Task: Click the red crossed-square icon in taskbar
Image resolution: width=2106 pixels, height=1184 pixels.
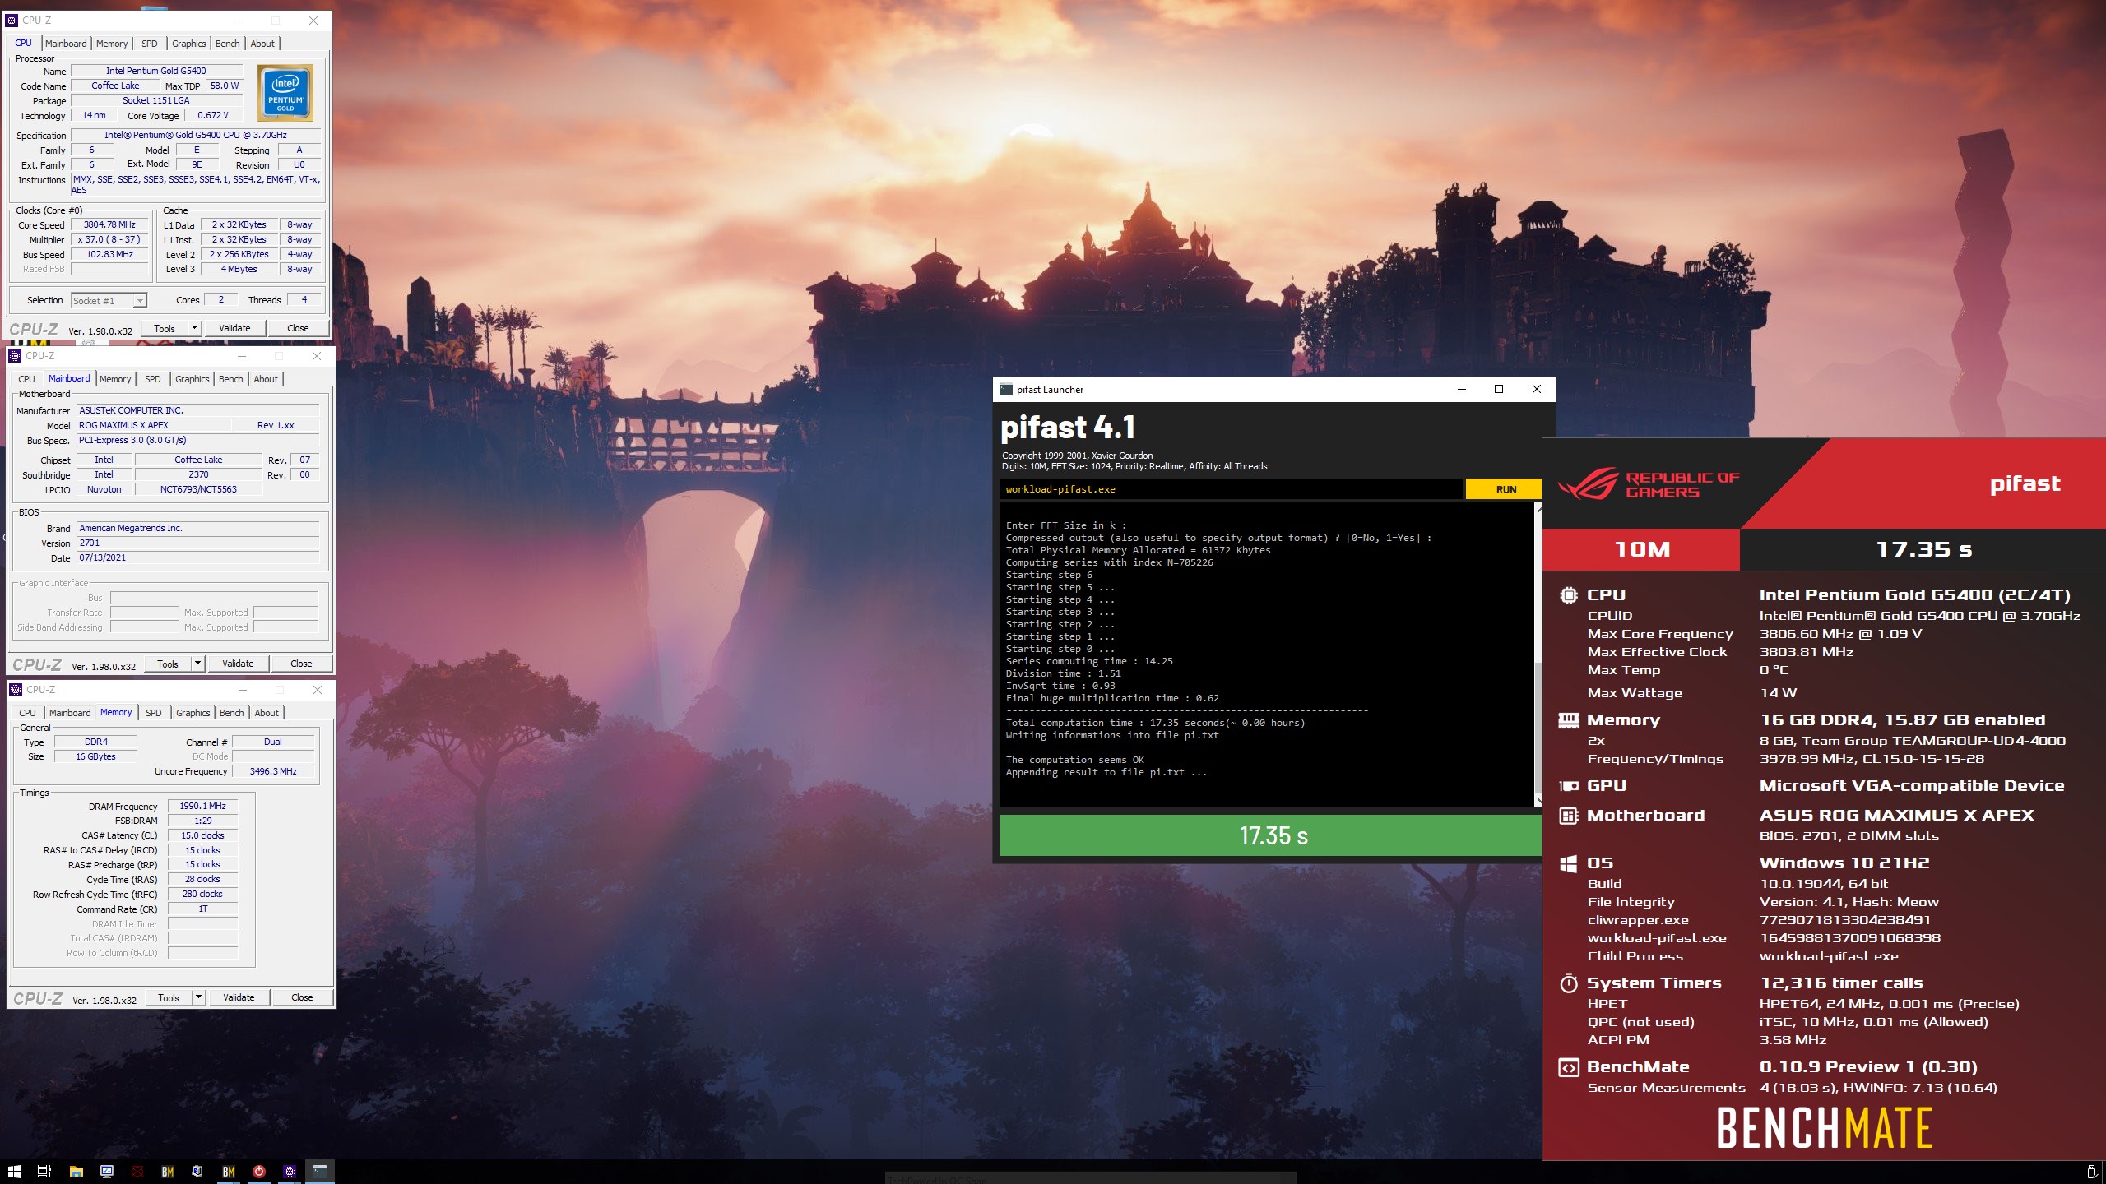Action: tap(137, 1172)
